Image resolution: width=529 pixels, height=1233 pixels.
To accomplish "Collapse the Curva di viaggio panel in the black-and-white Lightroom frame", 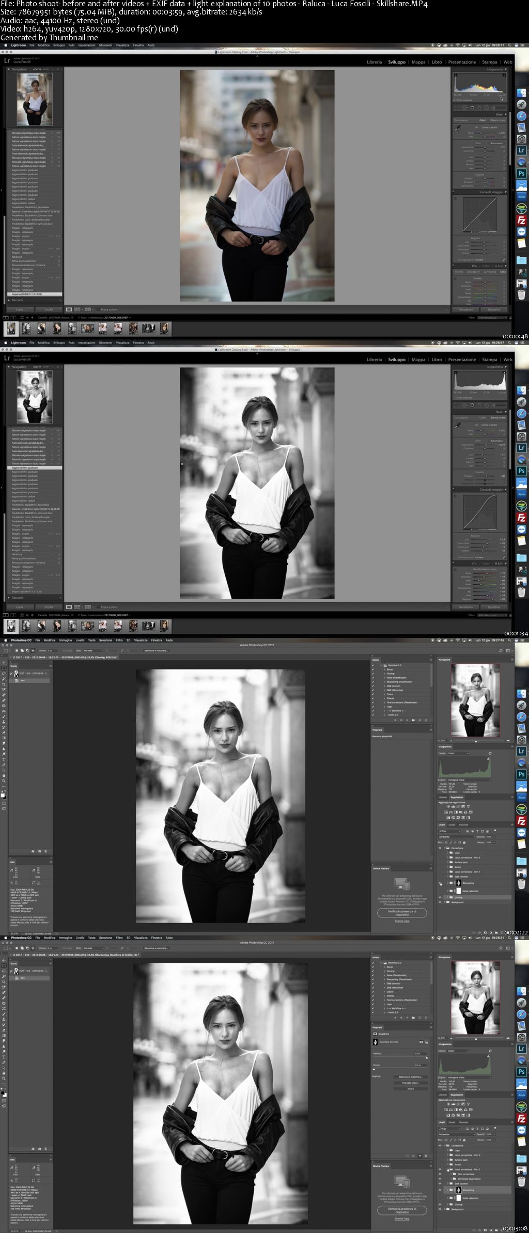I will (505, 490).
